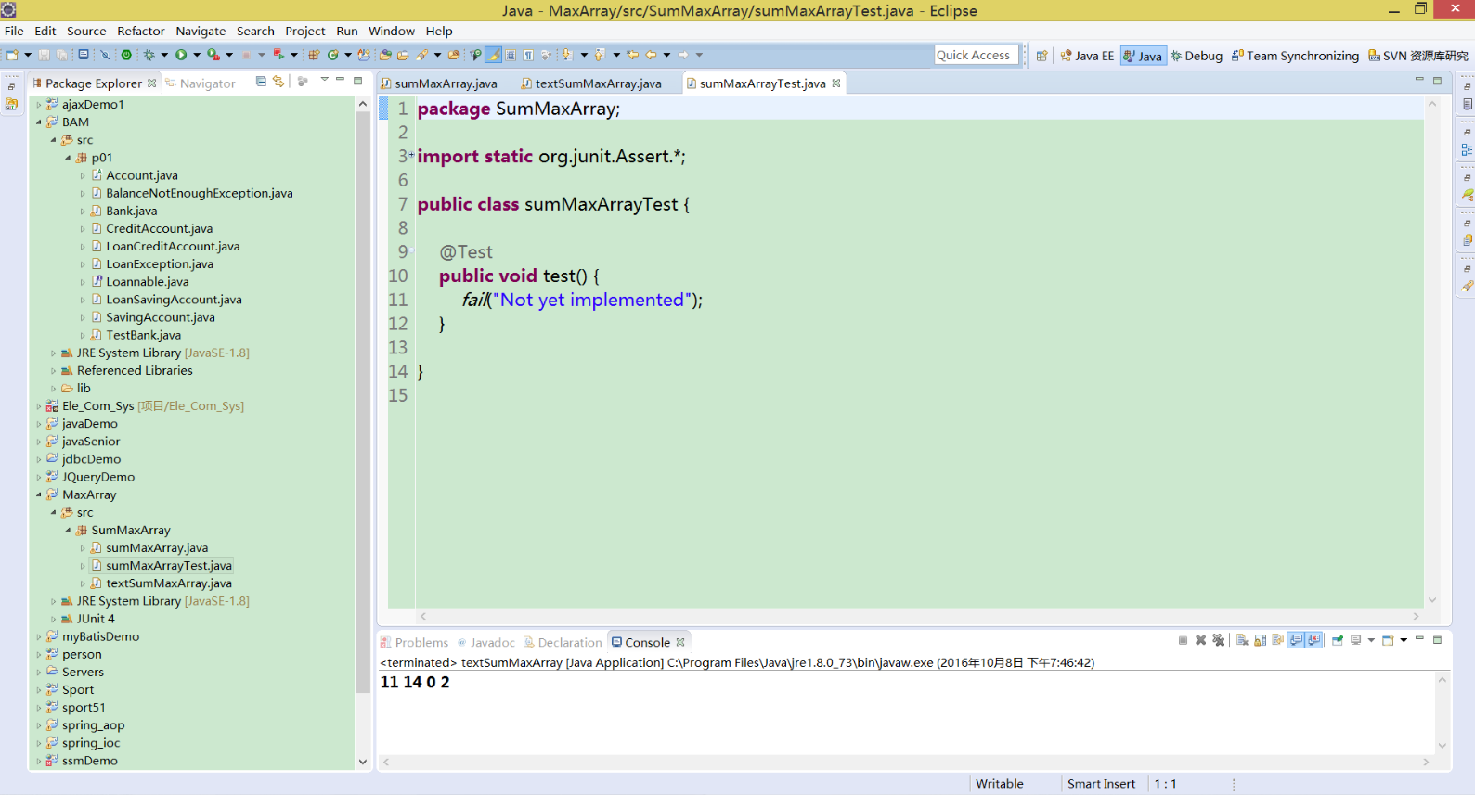Click the New Java Package icon
Screen dimensions: 1475x795
315,56
